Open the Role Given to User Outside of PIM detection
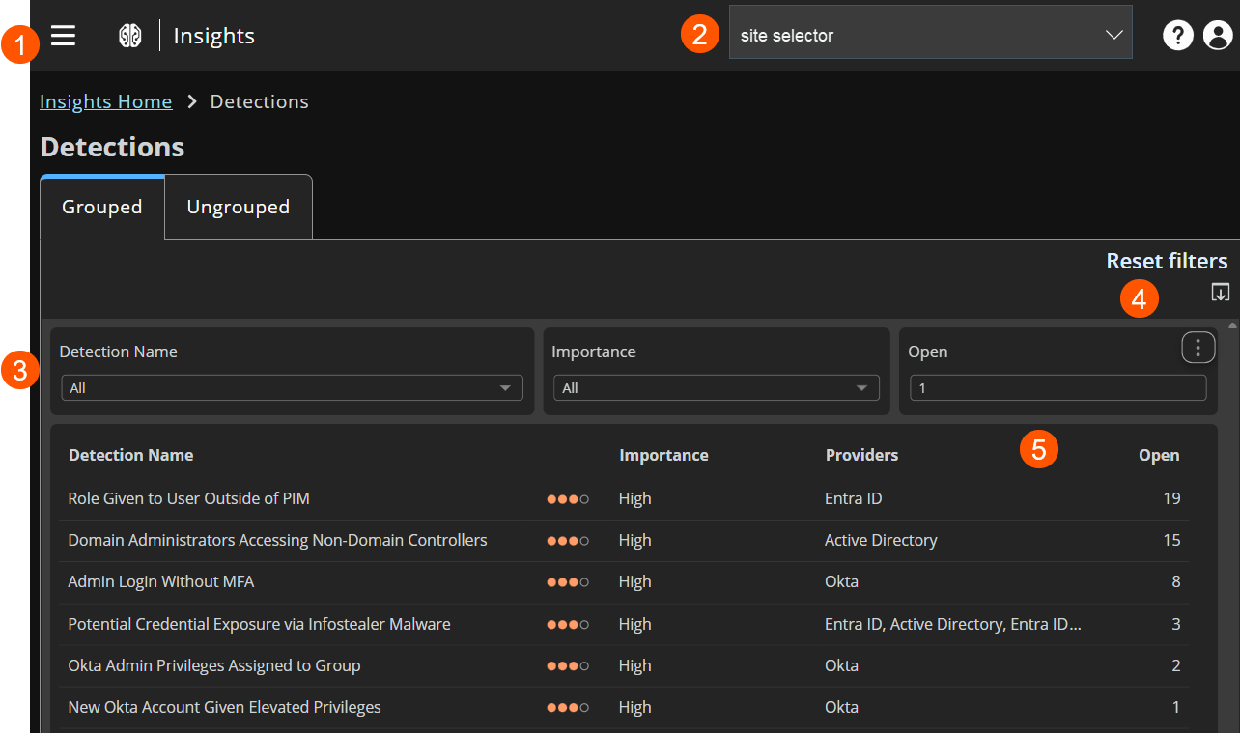 point(188,498)
